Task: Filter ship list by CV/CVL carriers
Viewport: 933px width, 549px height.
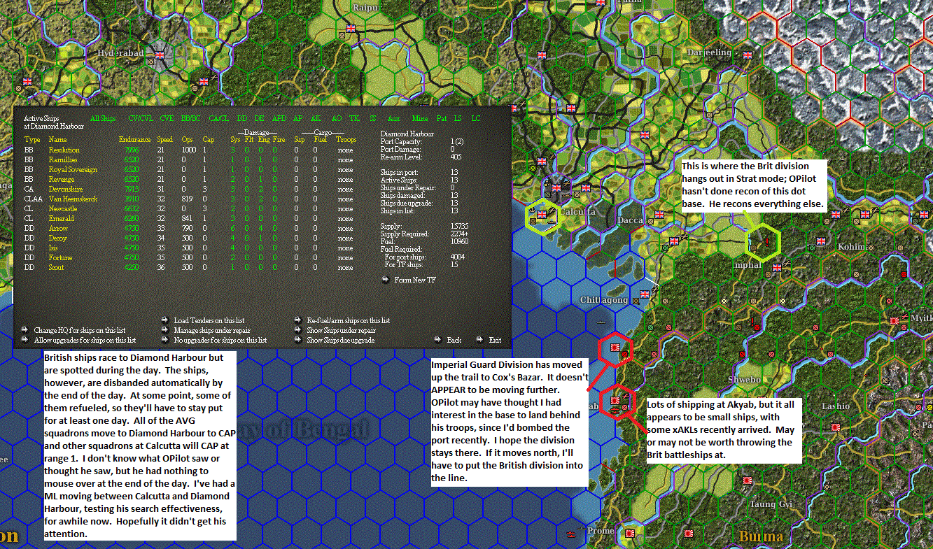Action: (141, 119)
